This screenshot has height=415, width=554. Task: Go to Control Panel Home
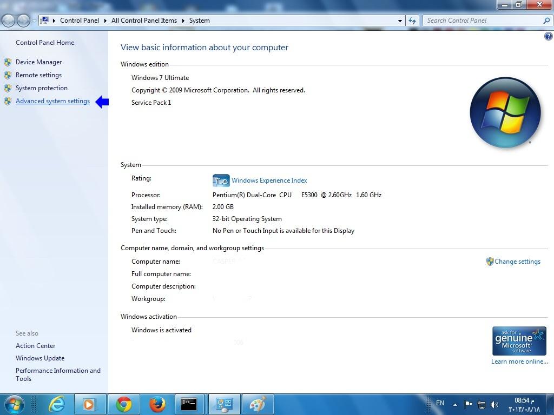tap(45, 43)
